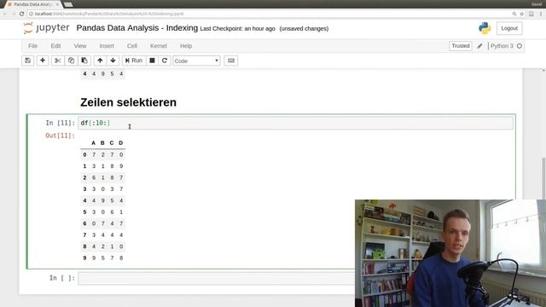The height and width of the screenshot is (307, 546).
Task: Open the command palette keyboard icon
Action: [x=231, y=61]
